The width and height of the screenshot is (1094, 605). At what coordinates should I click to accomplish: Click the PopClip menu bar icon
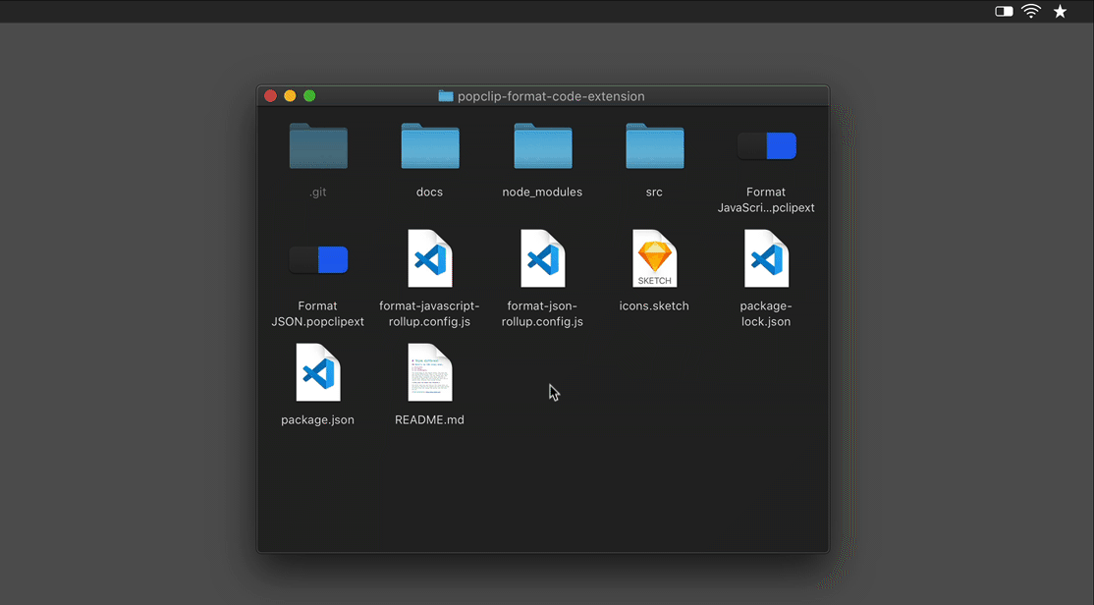pyautogui.click(x=1004, y=11)
